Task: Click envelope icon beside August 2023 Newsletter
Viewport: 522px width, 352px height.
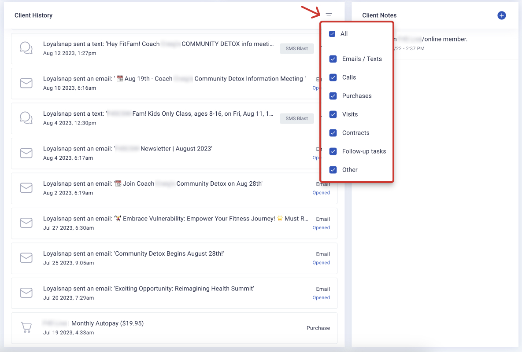Action: tap(26, 153)
